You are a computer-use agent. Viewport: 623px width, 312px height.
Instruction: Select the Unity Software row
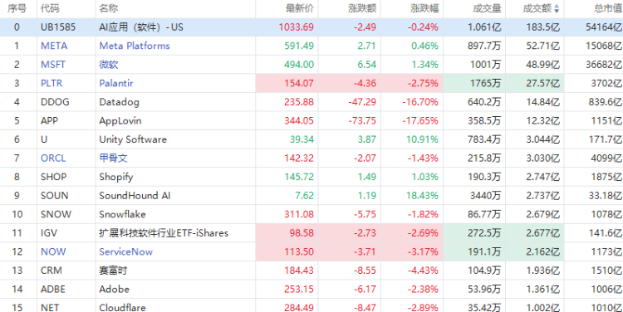pos(311,139)
